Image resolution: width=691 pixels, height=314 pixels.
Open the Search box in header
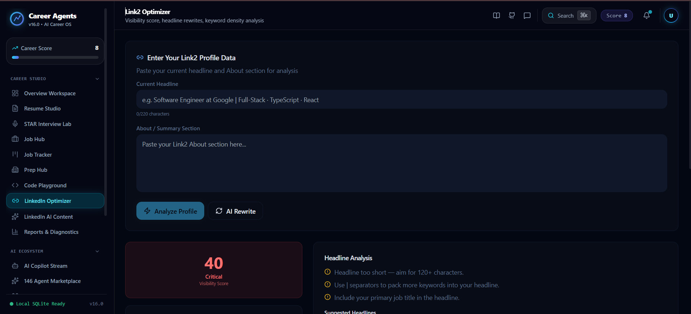point(569,16)
